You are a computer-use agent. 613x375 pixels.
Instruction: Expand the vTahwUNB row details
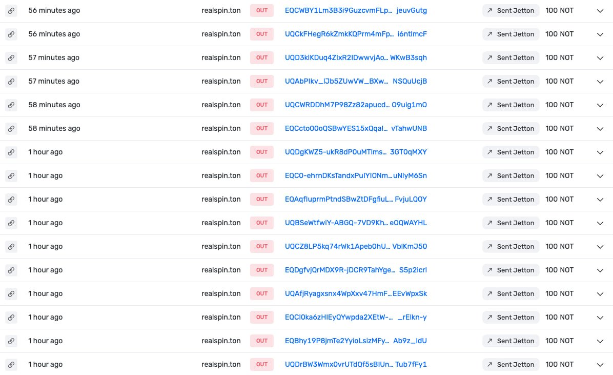pos(600,129)
